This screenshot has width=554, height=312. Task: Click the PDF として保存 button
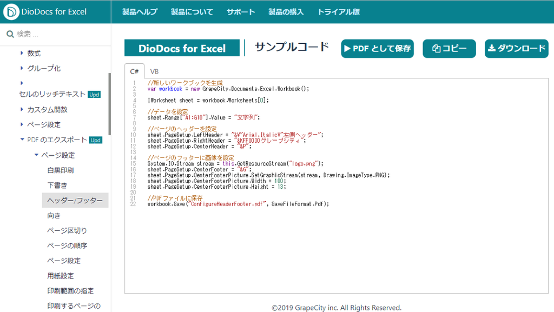tap(377, 48)
